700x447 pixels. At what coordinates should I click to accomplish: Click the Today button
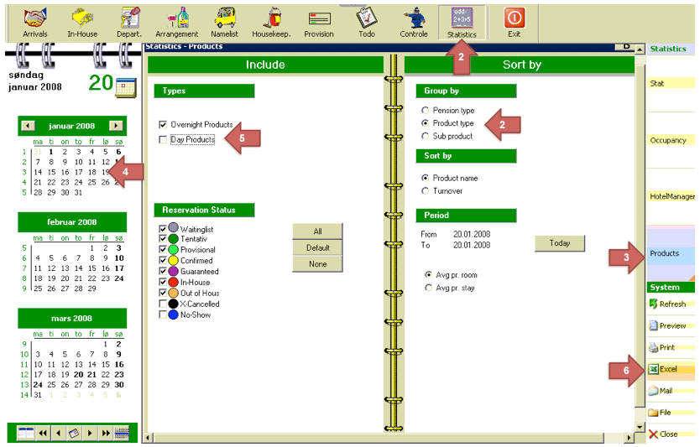559,243
